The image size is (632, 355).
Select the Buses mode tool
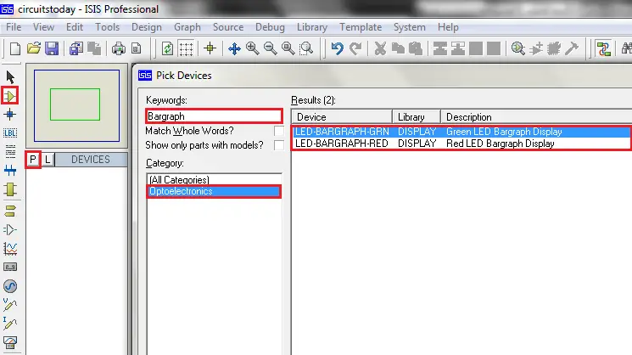10,171
